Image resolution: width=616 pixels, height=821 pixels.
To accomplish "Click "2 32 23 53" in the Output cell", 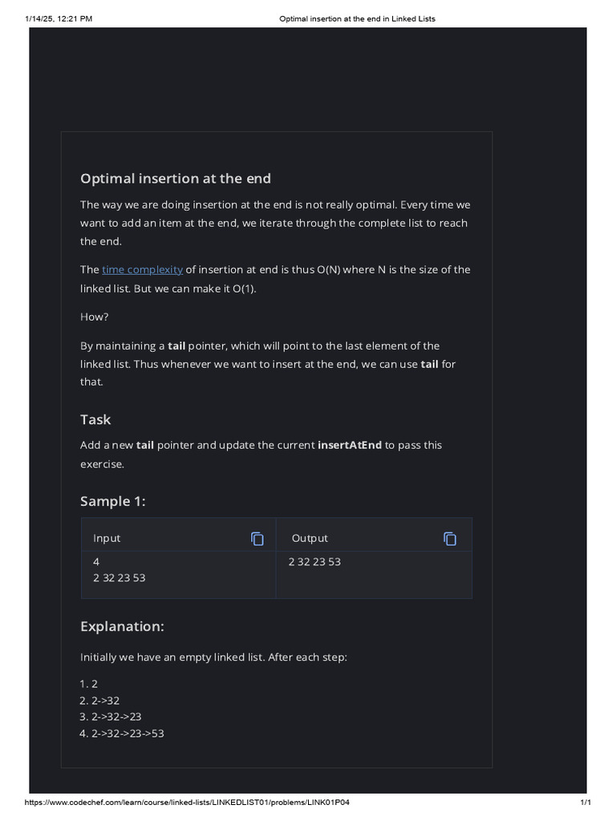I will [314, 562].
